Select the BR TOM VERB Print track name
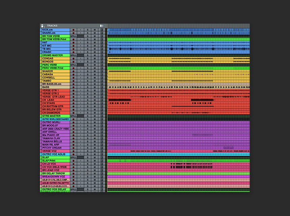 55,39
